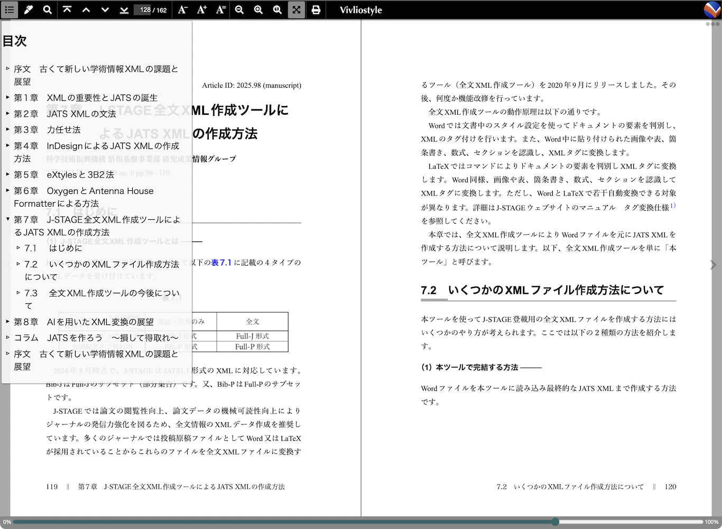722x529 pixels.
Task: Expand the 第6章 Oxygen と Antenna House triangle
Action: pyautogui.click(x=7, y=190)
